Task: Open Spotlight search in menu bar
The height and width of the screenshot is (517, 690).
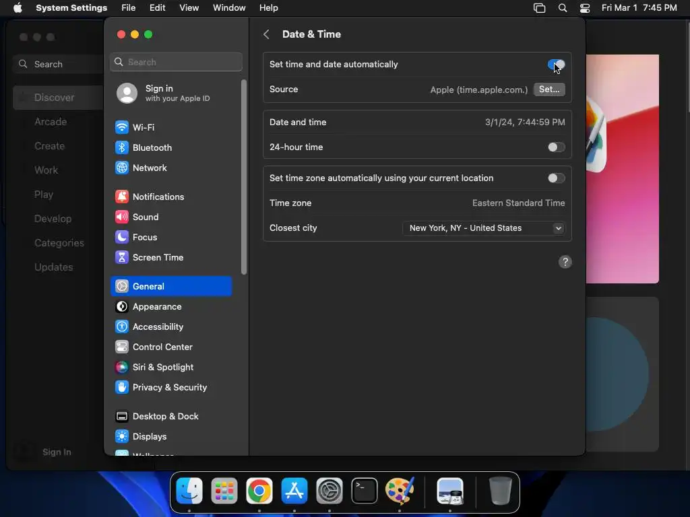Action: [x=563, y=8]
